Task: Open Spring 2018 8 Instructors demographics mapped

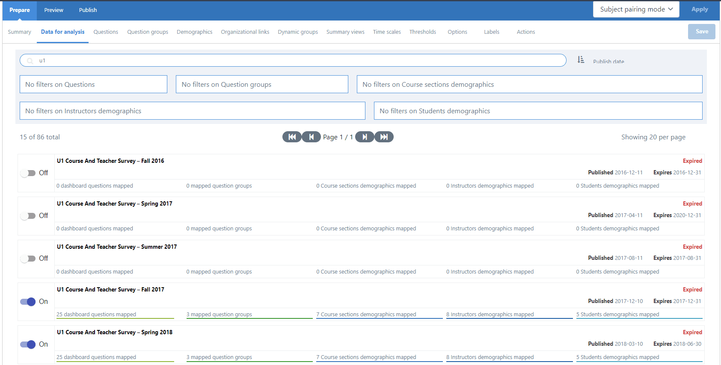Action: [509, 357]
